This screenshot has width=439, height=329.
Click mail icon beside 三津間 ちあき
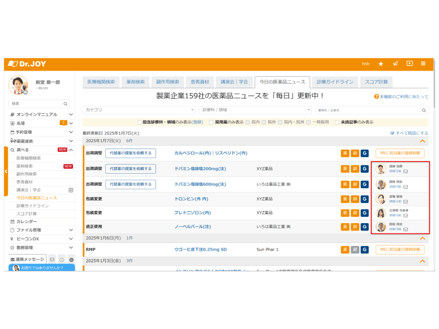406,215
